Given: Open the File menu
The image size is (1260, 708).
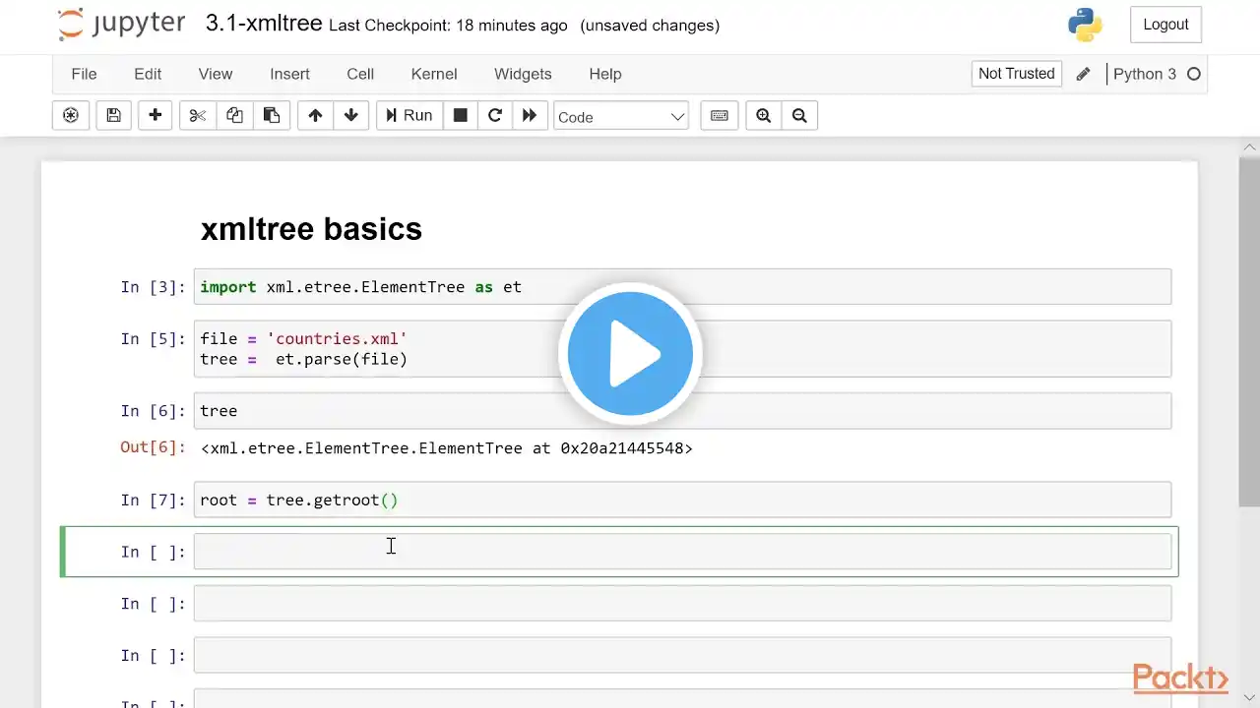Looking at the screenshot, I should pyautogui.click(x=84, y=74).
